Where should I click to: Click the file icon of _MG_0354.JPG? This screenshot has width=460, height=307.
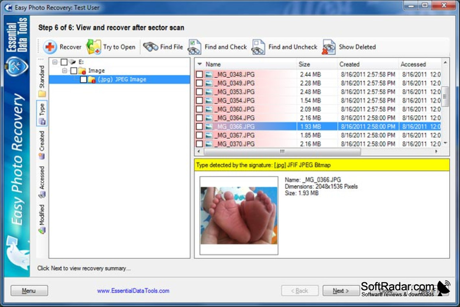(208, 101)
